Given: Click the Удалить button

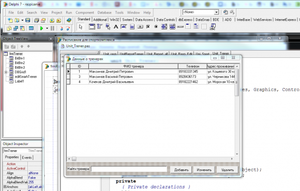Looking at the screenshot, I should coord(228,170).
